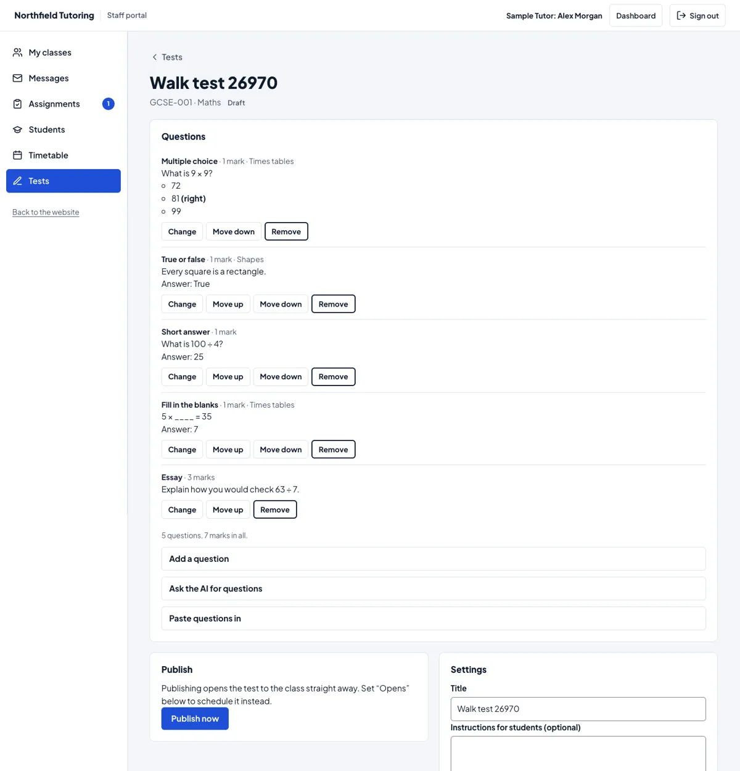Remove the Essay question

point(275,509)
